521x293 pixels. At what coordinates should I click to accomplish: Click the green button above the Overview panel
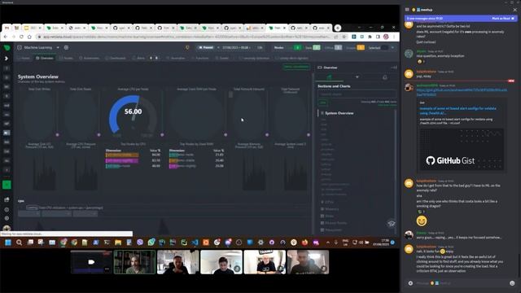tap(296, 67)
